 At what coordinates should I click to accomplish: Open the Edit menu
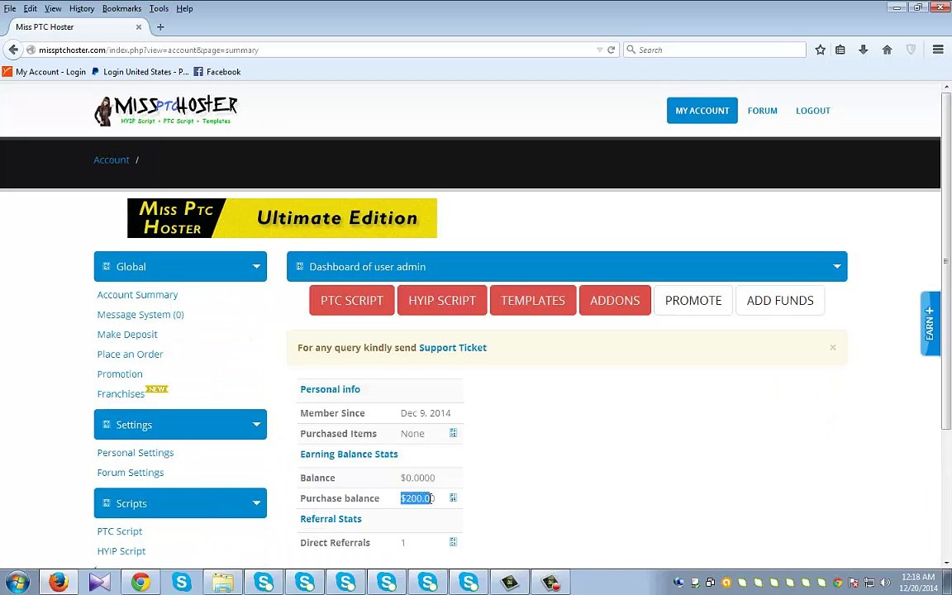coord(31,8)
